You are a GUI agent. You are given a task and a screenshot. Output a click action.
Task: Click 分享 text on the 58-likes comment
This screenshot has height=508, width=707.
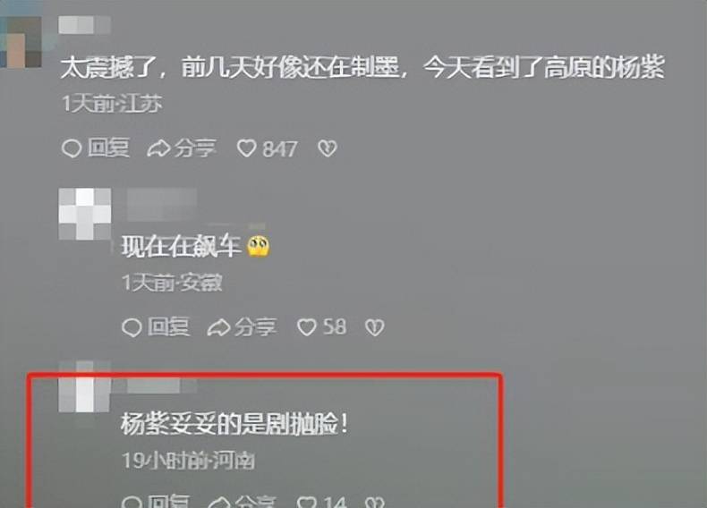click(x=255, y=327)
